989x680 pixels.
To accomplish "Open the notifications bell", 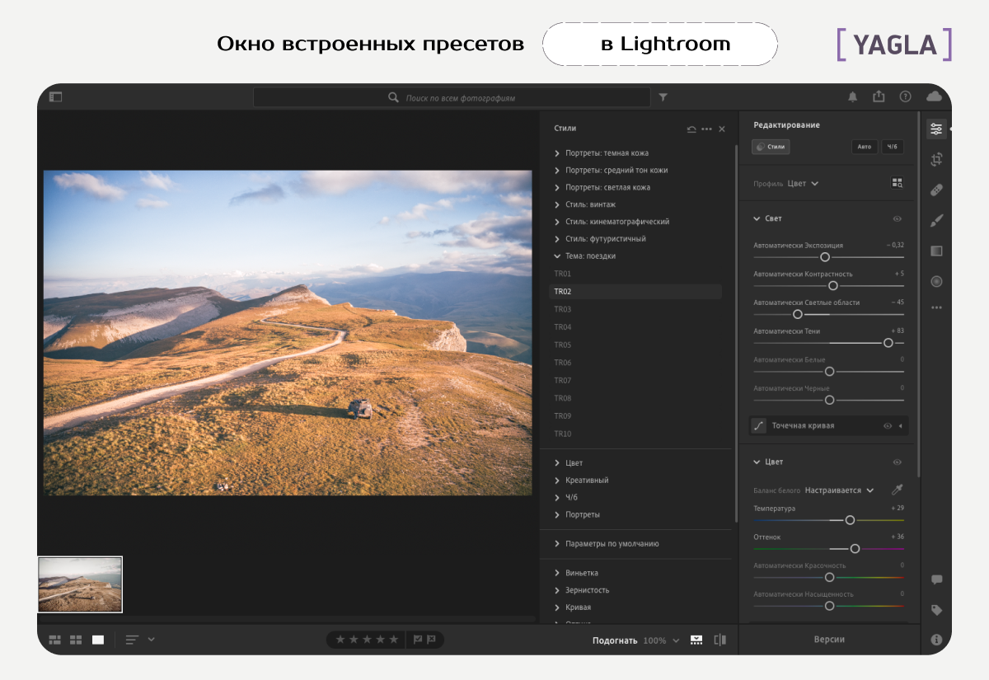I will (x=853, y=97).
